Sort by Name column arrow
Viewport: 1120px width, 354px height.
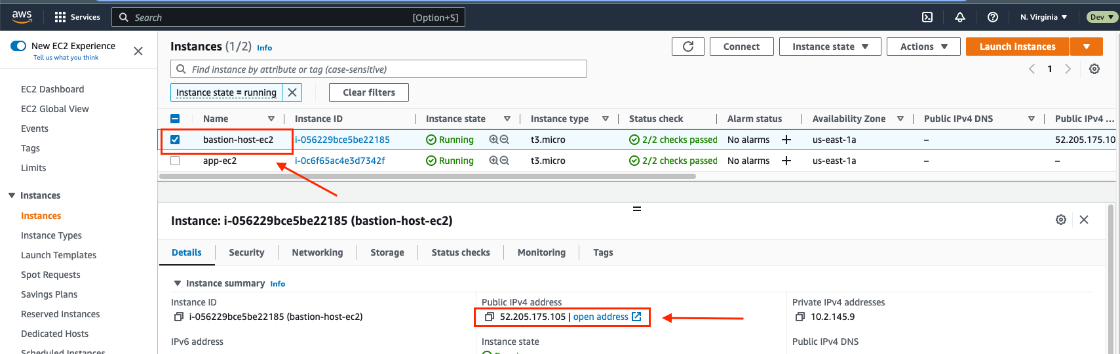coord(271,119)
